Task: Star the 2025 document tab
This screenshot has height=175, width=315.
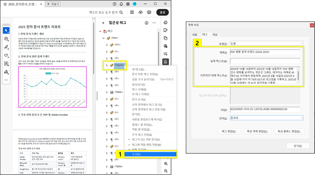Action: (5, 4)
